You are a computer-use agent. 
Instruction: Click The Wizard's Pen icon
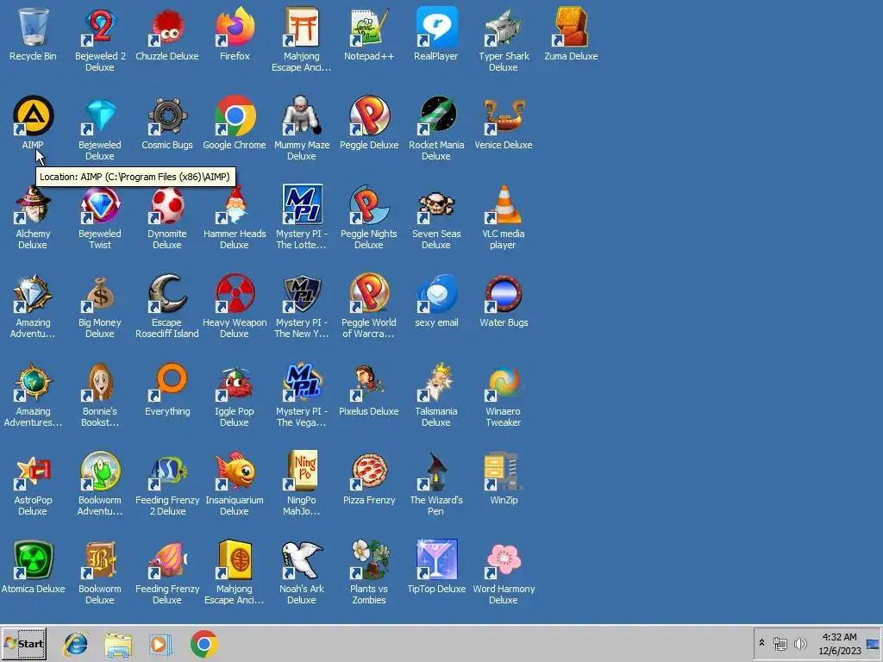[435, 472]
